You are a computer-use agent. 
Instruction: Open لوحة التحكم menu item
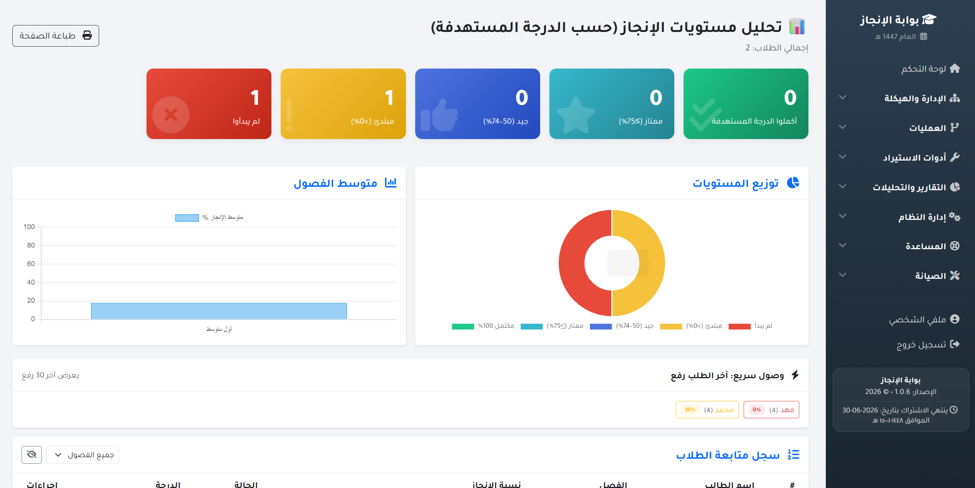click(x=900, y=69)
